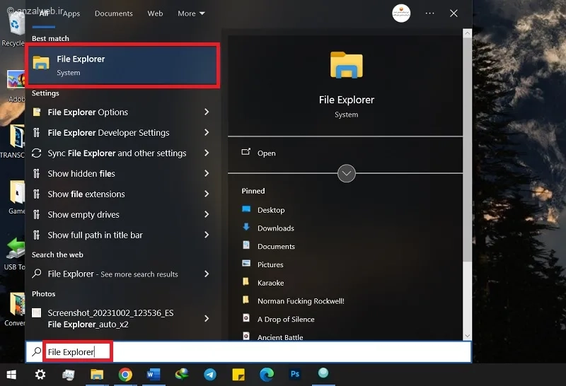Open File Explorer Developer Settings
Image resolution: width=566 pixels, height=386 pixels.
click(108, 133)
